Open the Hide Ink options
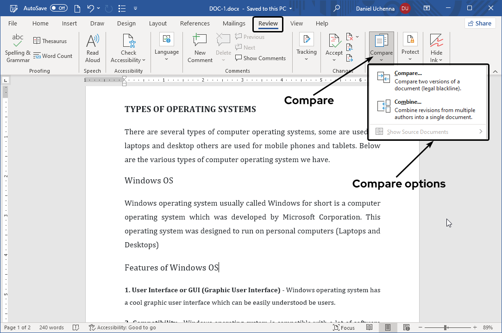502x333 pixels. click(x=436, y=48)
